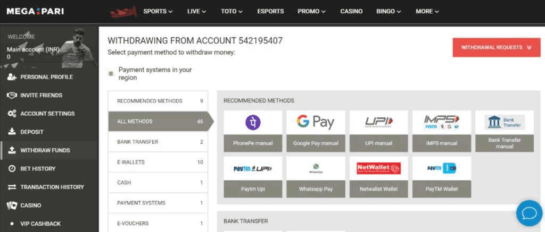Switch to the E-Wallets methods category
This screenshot has height=232, width=545.
pos(157,162)
